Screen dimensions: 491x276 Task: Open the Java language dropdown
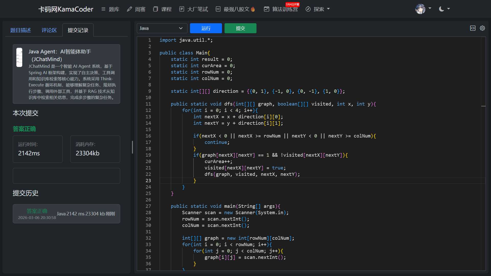click(162, 28)
